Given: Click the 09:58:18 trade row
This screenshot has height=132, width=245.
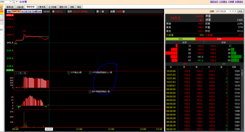Looking at the screenshot, I should click(203, 129).
